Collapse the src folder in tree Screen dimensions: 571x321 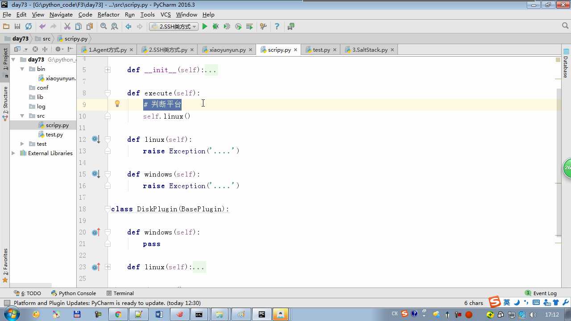click(22, 116)
